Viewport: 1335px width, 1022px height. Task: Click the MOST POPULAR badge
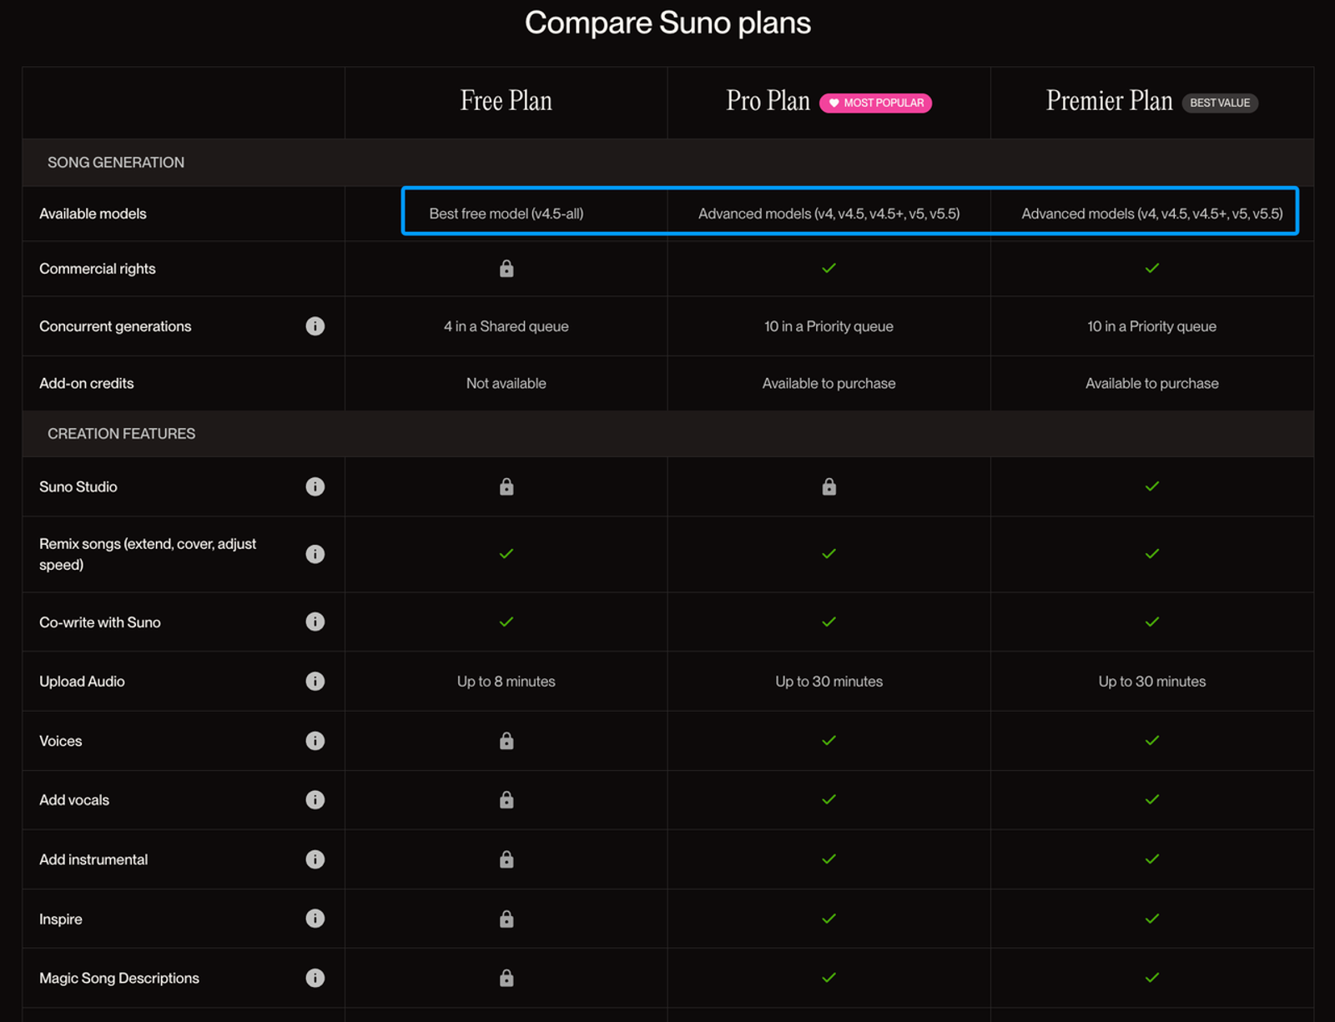[875, 103]
